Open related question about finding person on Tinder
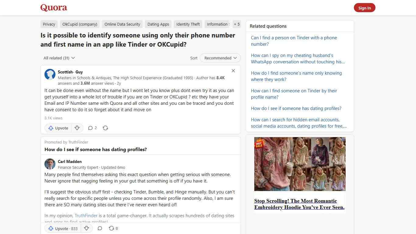The width and height of the screenshot is (416, 234). (294, 41)
